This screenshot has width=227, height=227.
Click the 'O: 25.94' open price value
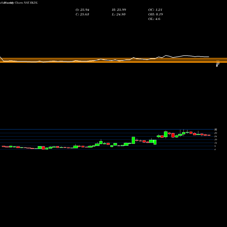(82, 10)
